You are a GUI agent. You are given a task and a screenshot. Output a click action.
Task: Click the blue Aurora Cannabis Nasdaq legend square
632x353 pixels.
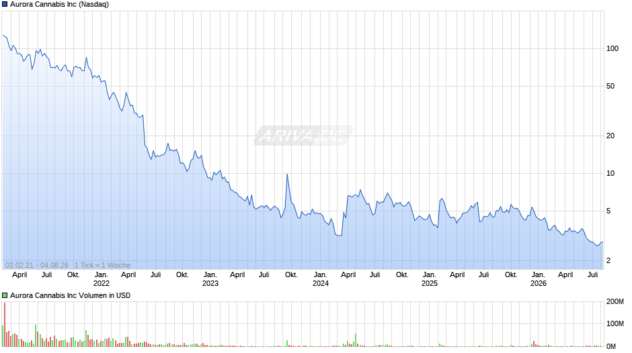tap(5, 5)
